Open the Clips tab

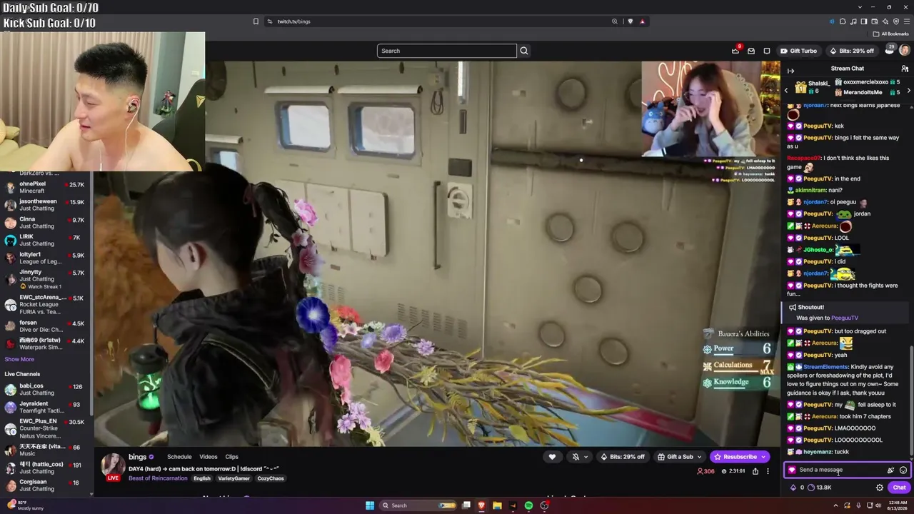tap(232, 457)
